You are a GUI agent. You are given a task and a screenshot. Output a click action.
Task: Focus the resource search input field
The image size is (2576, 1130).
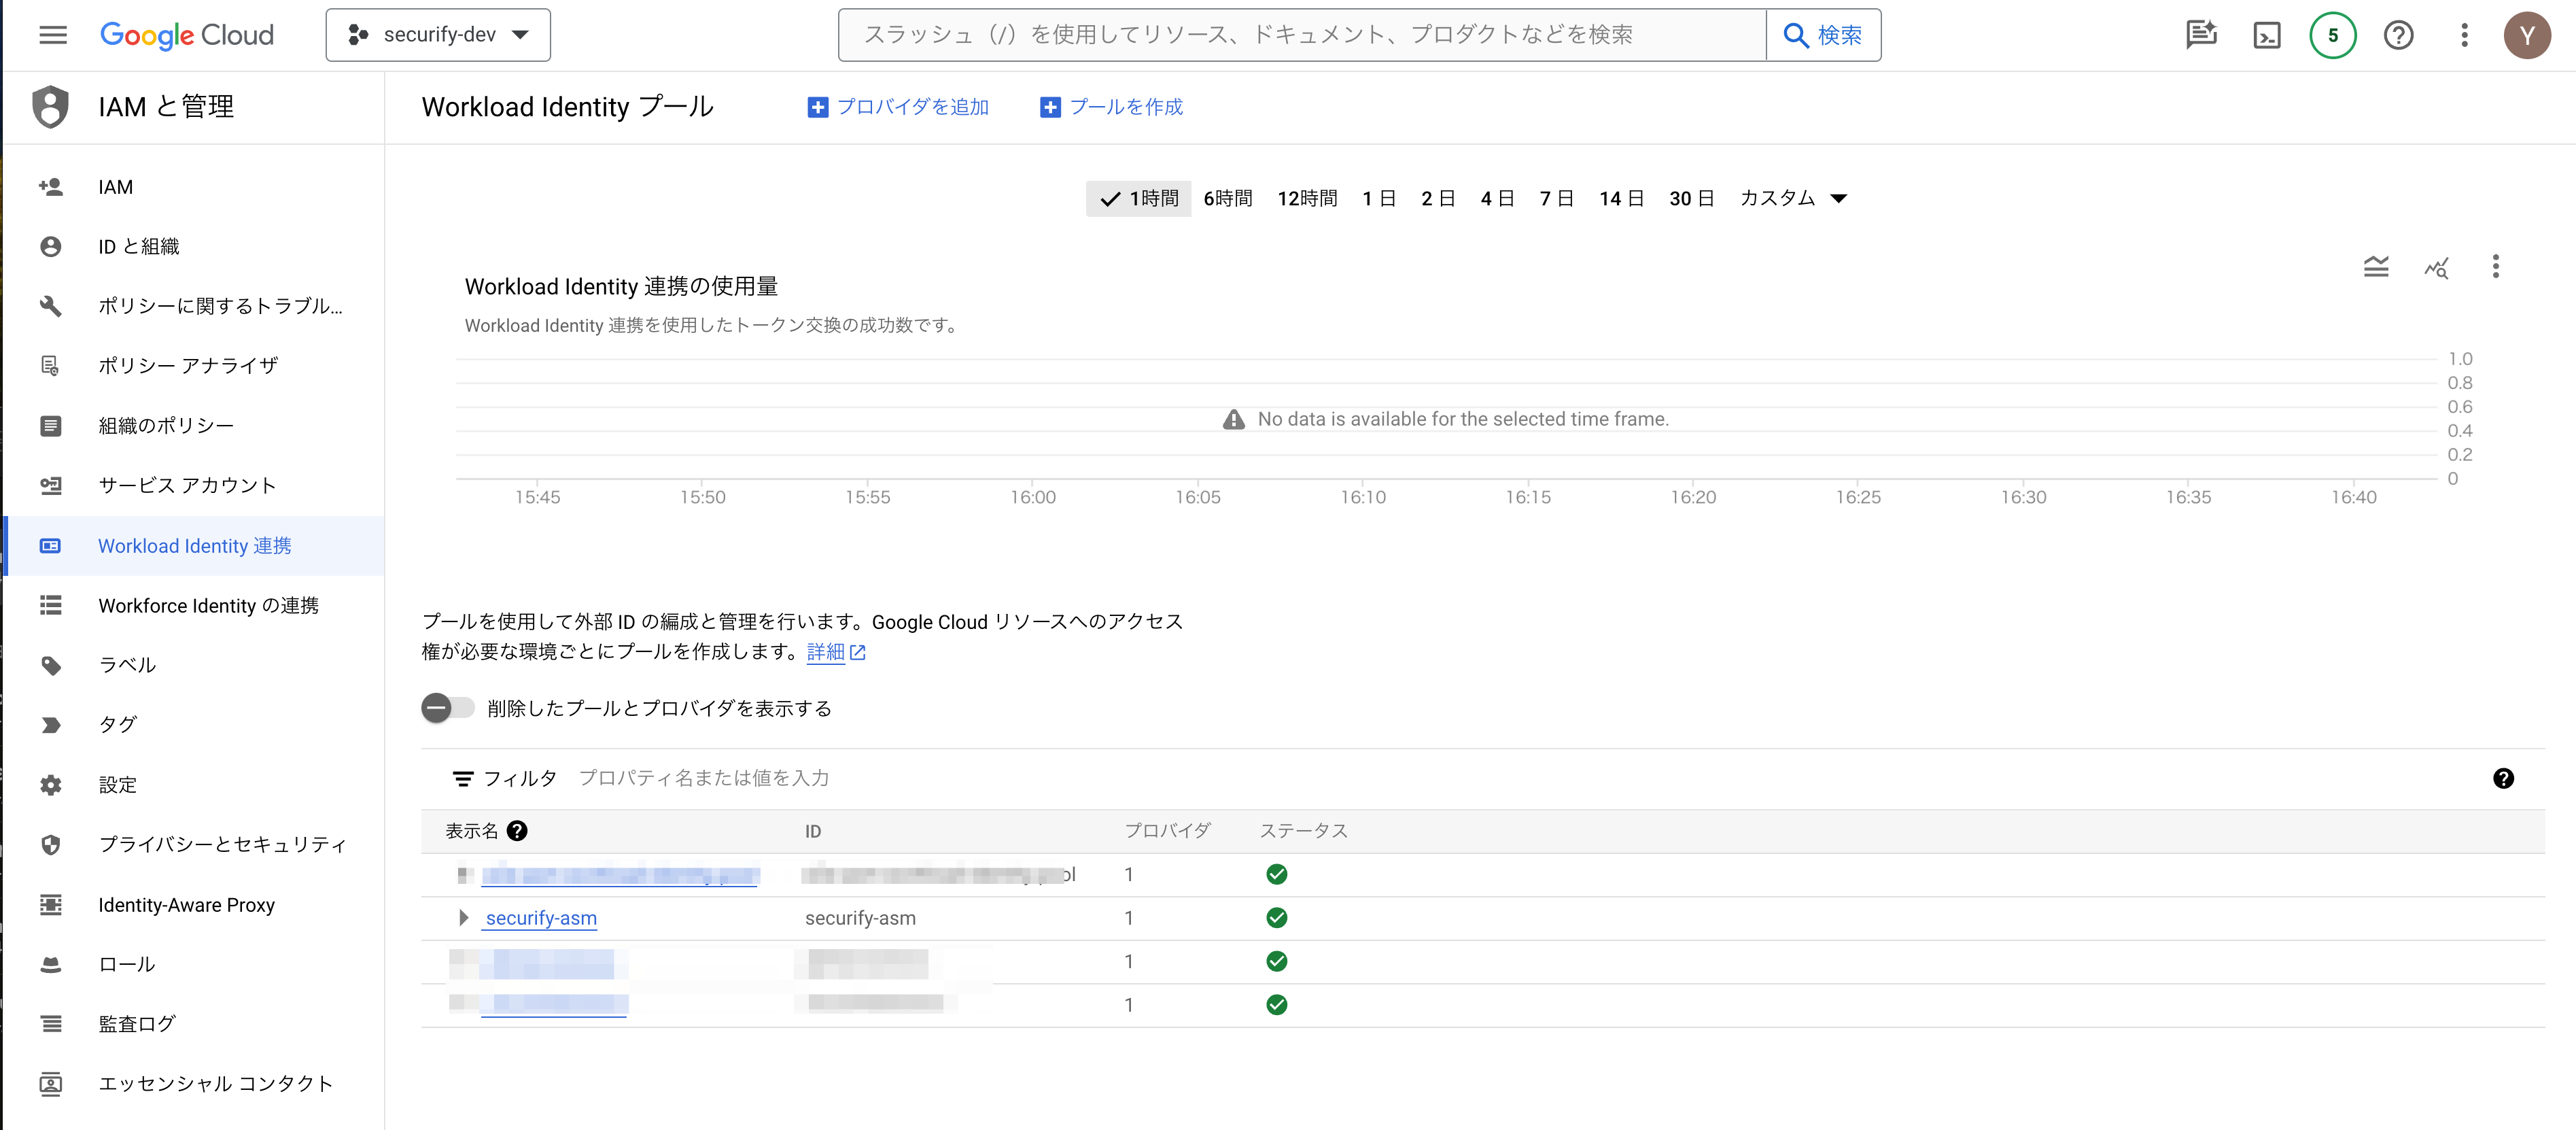1302,35
